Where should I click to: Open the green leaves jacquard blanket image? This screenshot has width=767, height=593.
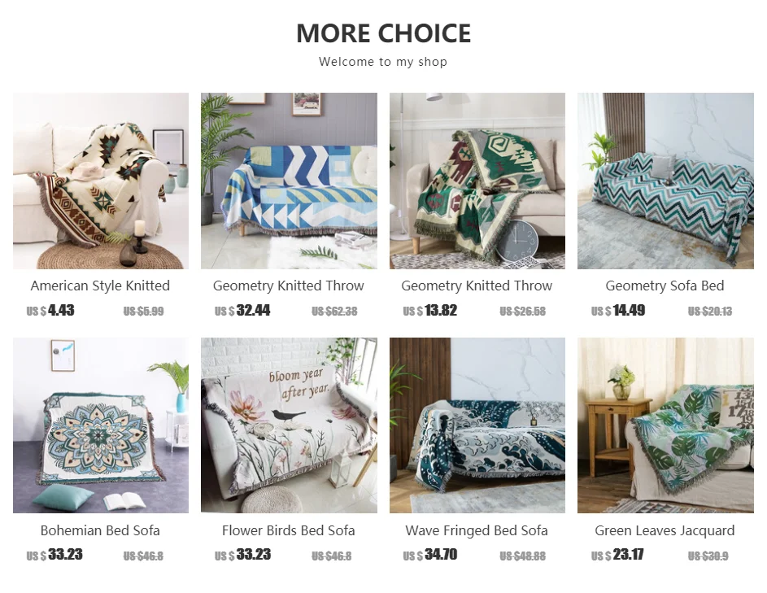point(666,425)
